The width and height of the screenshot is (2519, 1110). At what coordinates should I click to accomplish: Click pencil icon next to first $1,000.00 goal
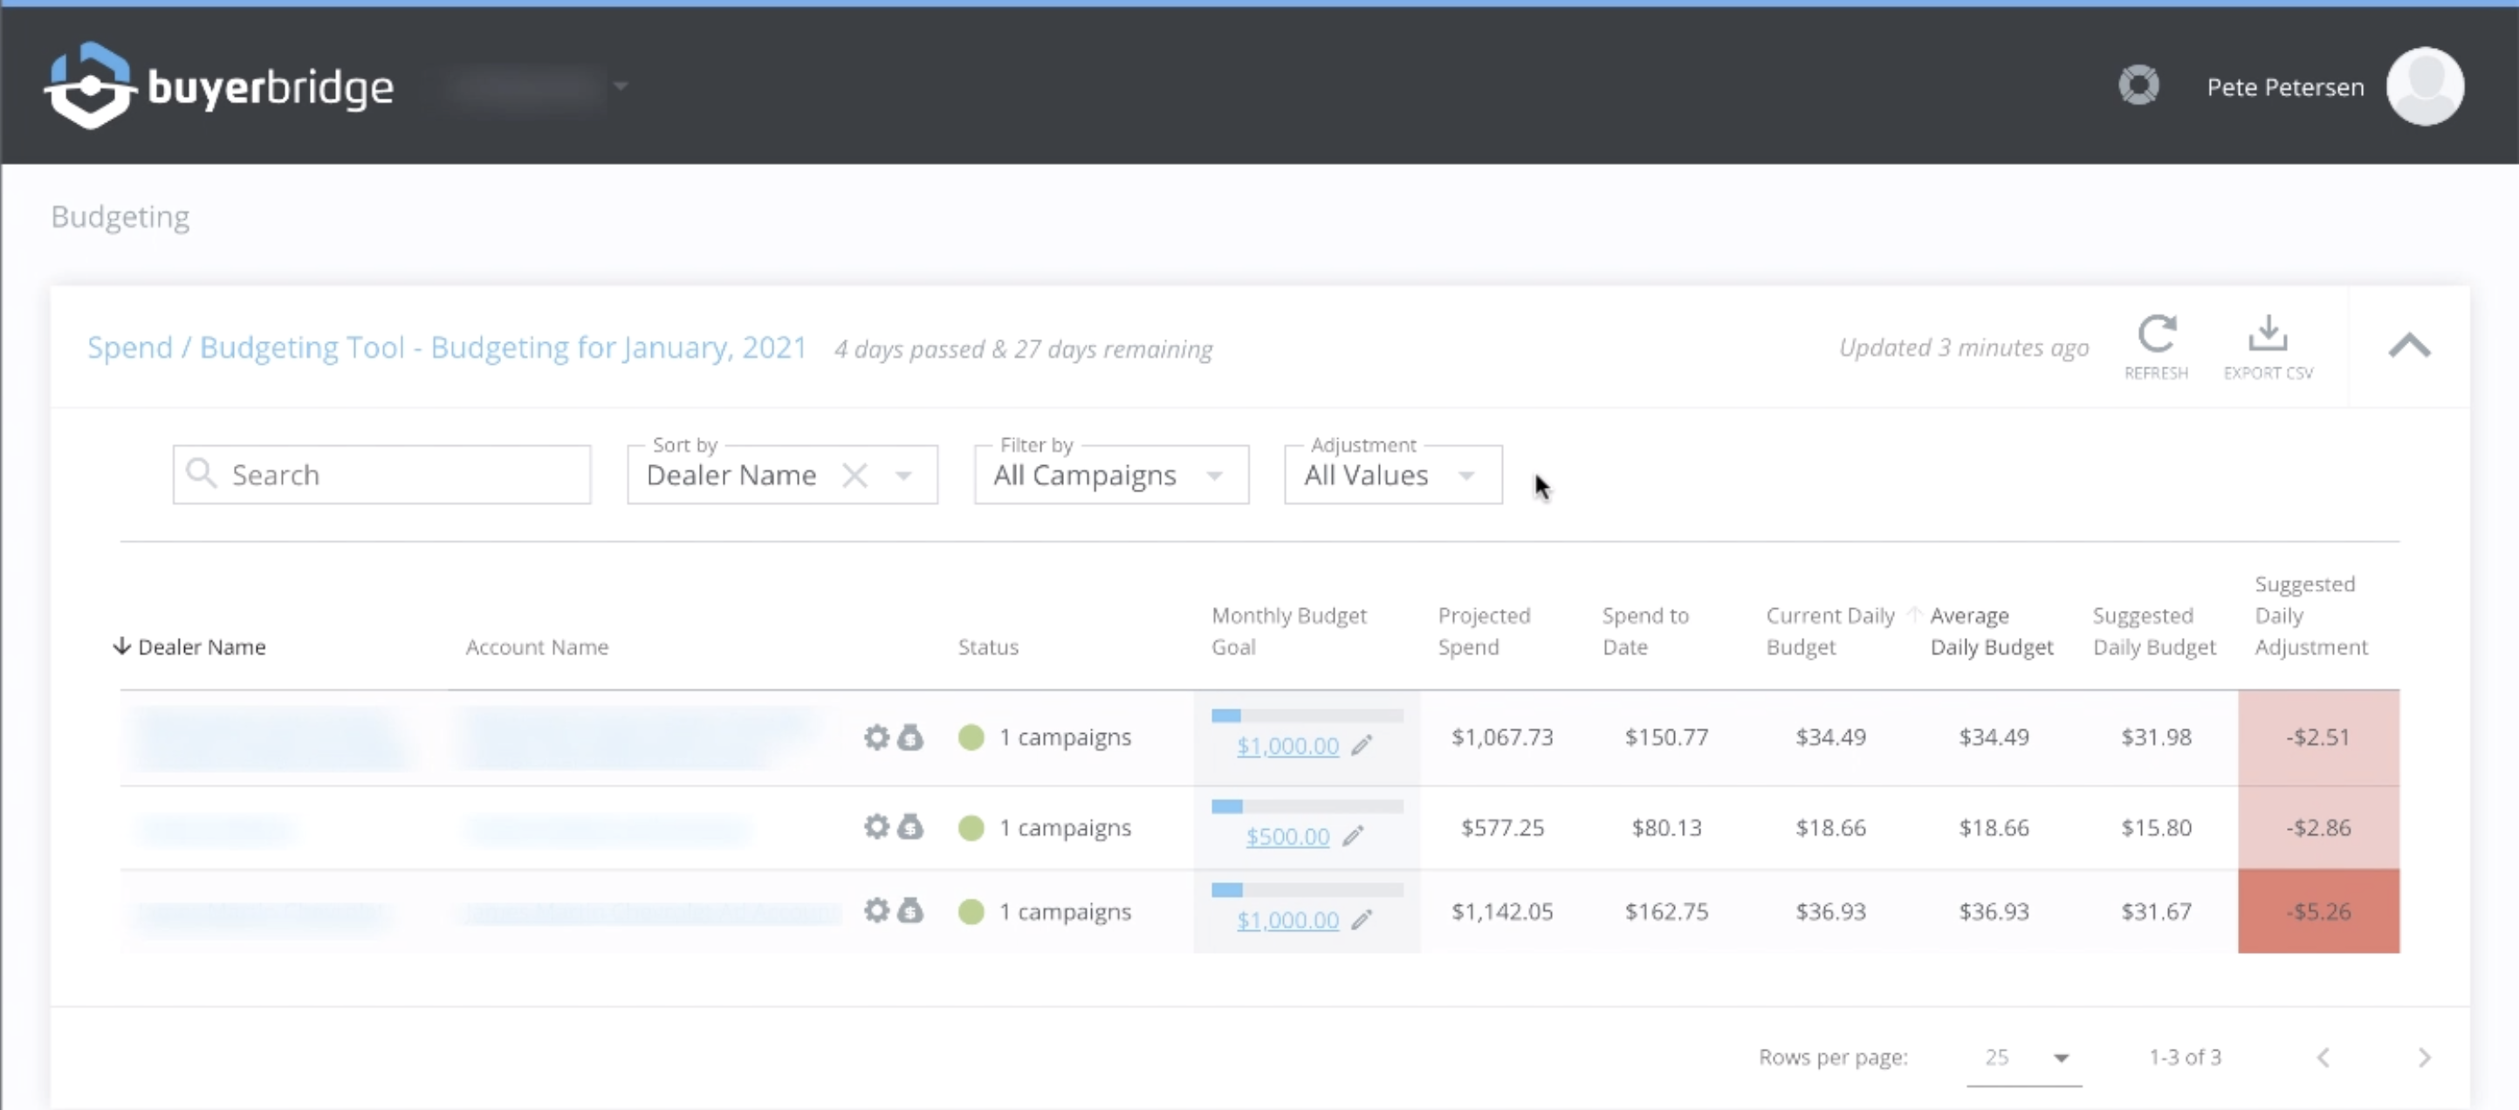coord(1362,746)
